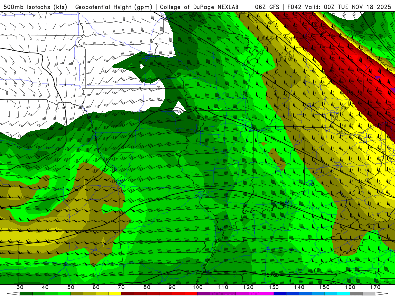The width and height of the screenshot is (395, 296).
Task: Click the dark gray 160-knot legend swatch
Action: [356, 294]
